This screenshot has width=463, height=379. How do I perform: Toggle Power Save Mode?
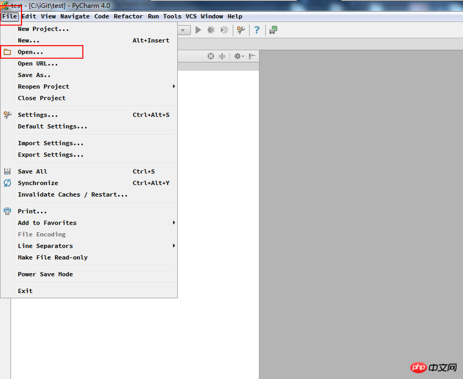coord(89,274)
